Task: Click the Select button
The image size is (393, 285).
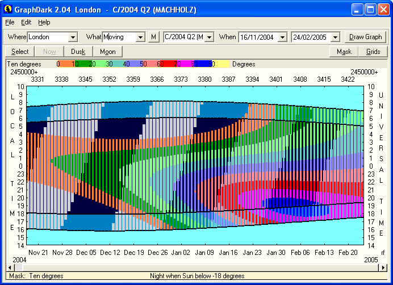Action: point(20,52)
